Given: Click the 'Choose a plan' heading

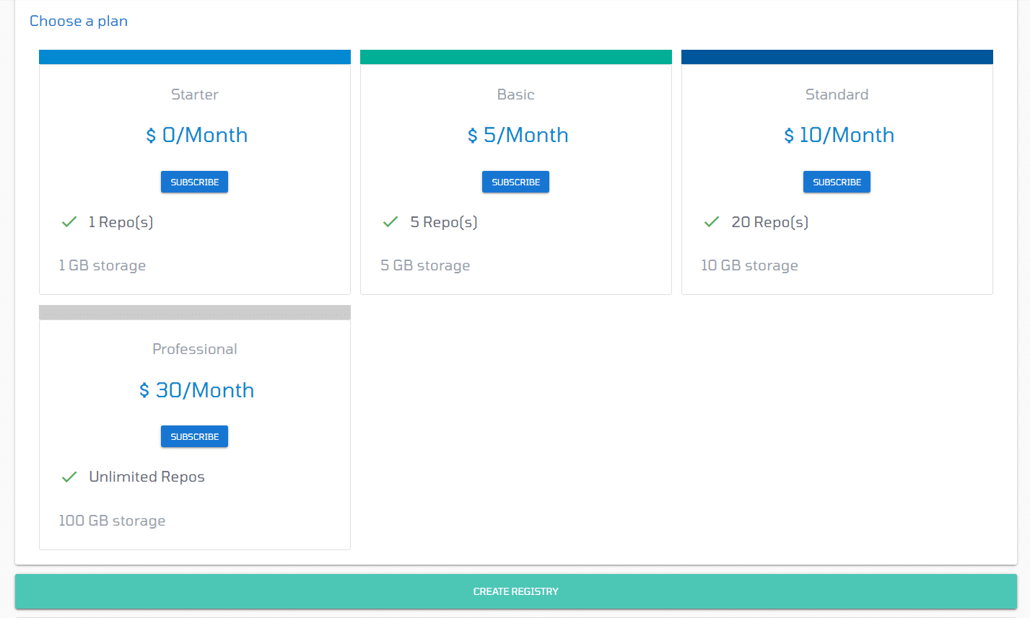Looking at the screenshot, I should coord(79,21).
